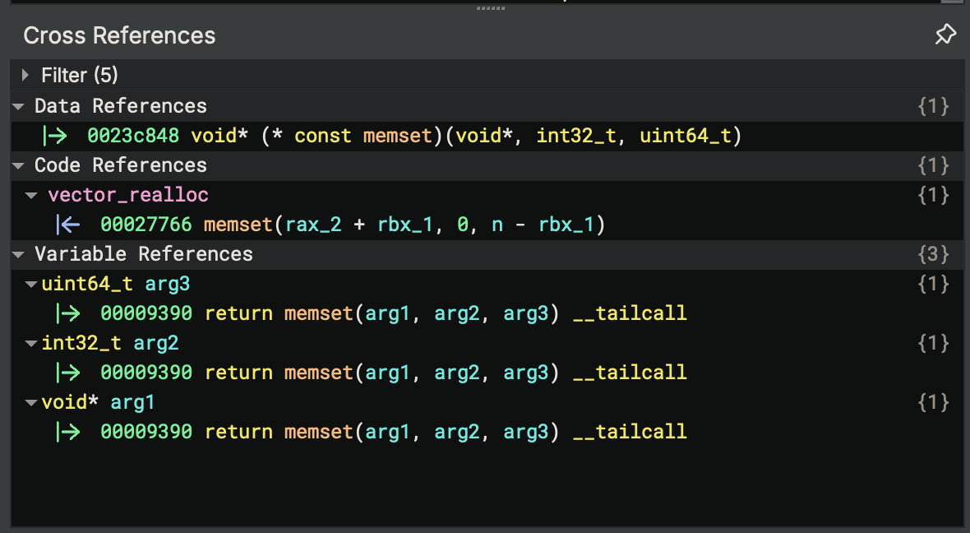Click the arrow icon in arg1's reference row
Viewport: 970px width, 533px height.
(68, 432)
